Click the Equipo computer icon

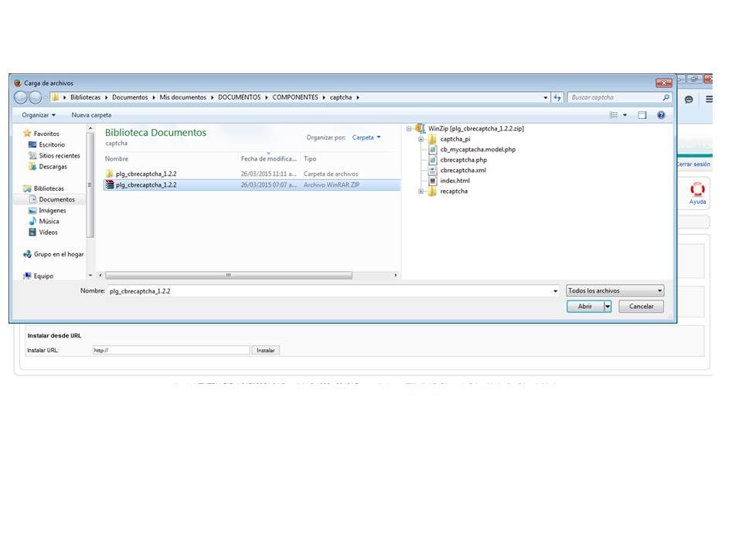point(27,276)
